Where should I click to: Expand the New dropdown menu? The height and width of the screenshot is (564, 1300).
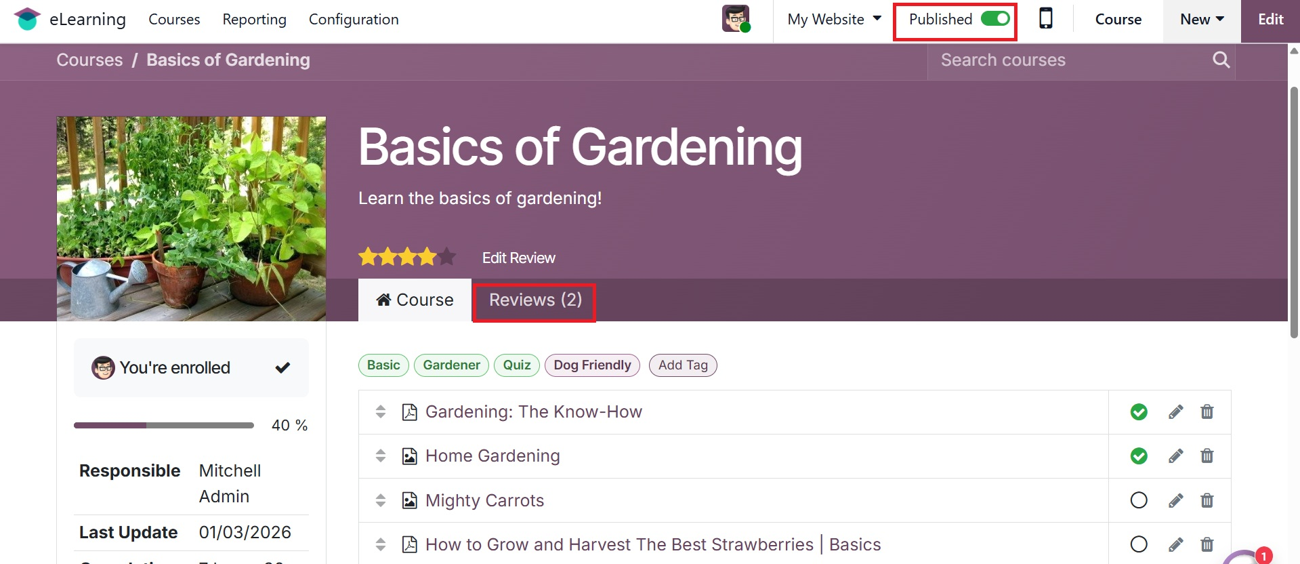[x=1201, y=19]
